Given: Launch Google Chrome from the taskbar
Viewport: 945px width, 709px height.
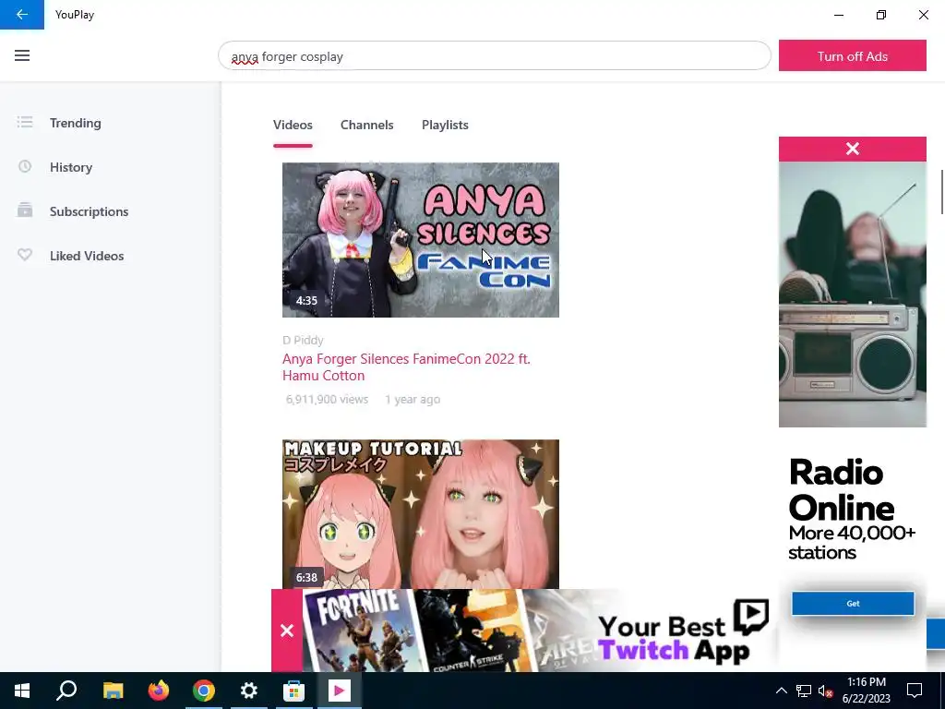Looking at the screenshot, I should click(x=204, y=691).
